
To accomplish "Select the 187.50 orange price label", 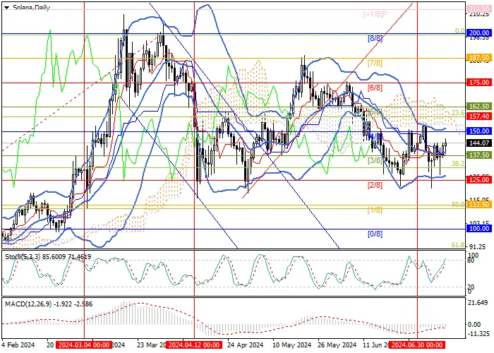I will tap(479, 58).
